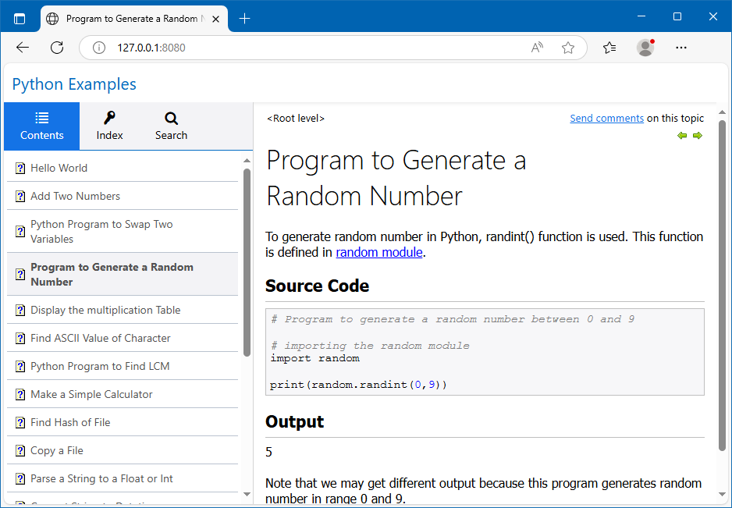Screen dimensions: 732x508
Task: Open Python Program to Swap Two Variables
Action: point(123,232)
